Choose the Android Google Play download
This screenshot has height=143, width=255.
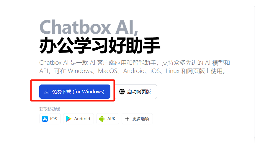pyautogui.click(x=79, y=119)
